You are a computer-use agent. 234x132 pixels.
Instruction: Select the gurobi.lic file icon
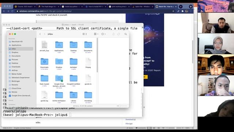tap(88, 78)
